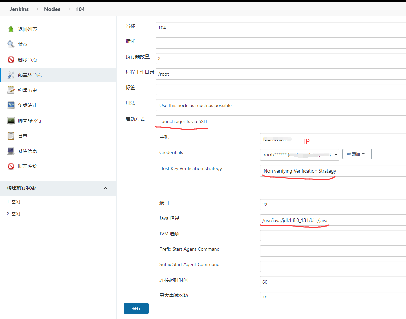Open the 用法 dropdown
406x319 pixels.
click(x=281, y=105)
